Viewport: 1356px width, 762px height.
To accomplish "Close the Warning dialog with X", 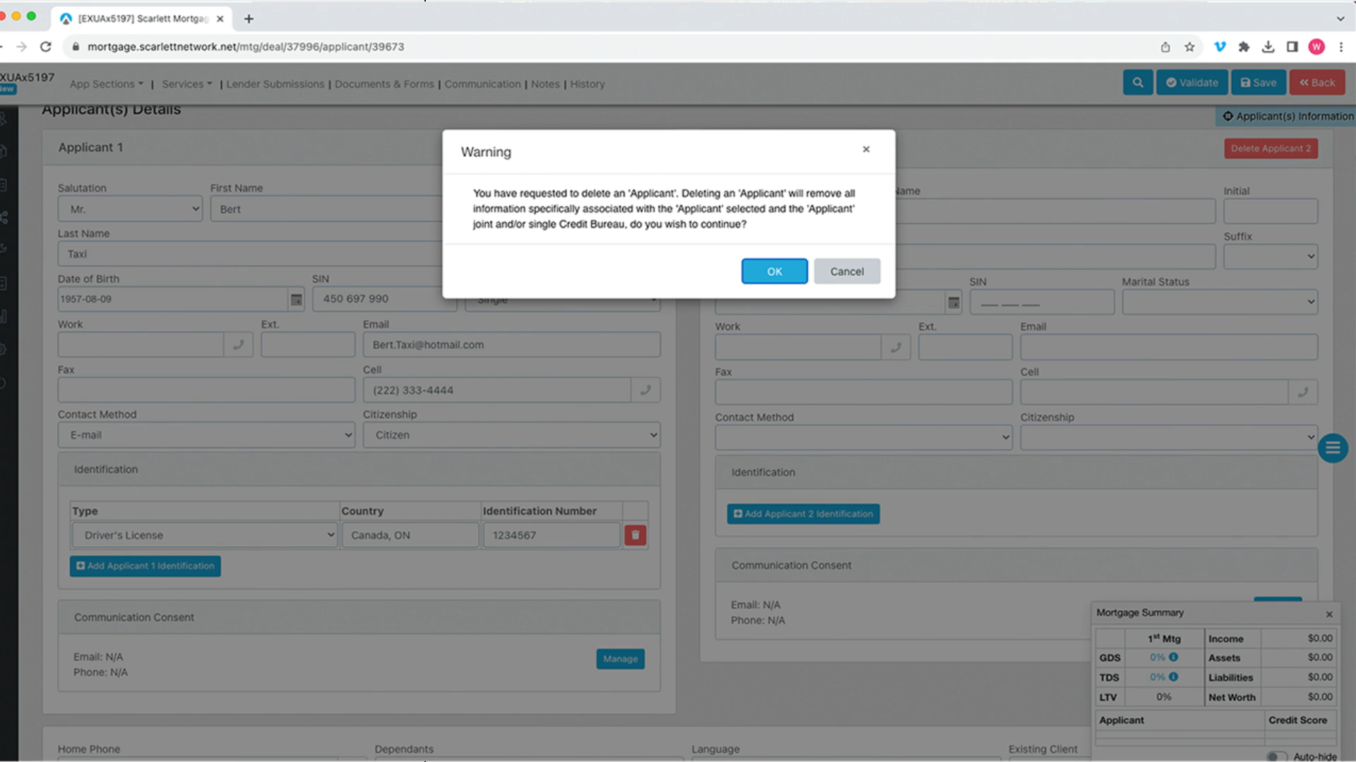I will tap(866, 149).
